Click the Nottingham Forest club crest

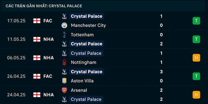(64, 62)
